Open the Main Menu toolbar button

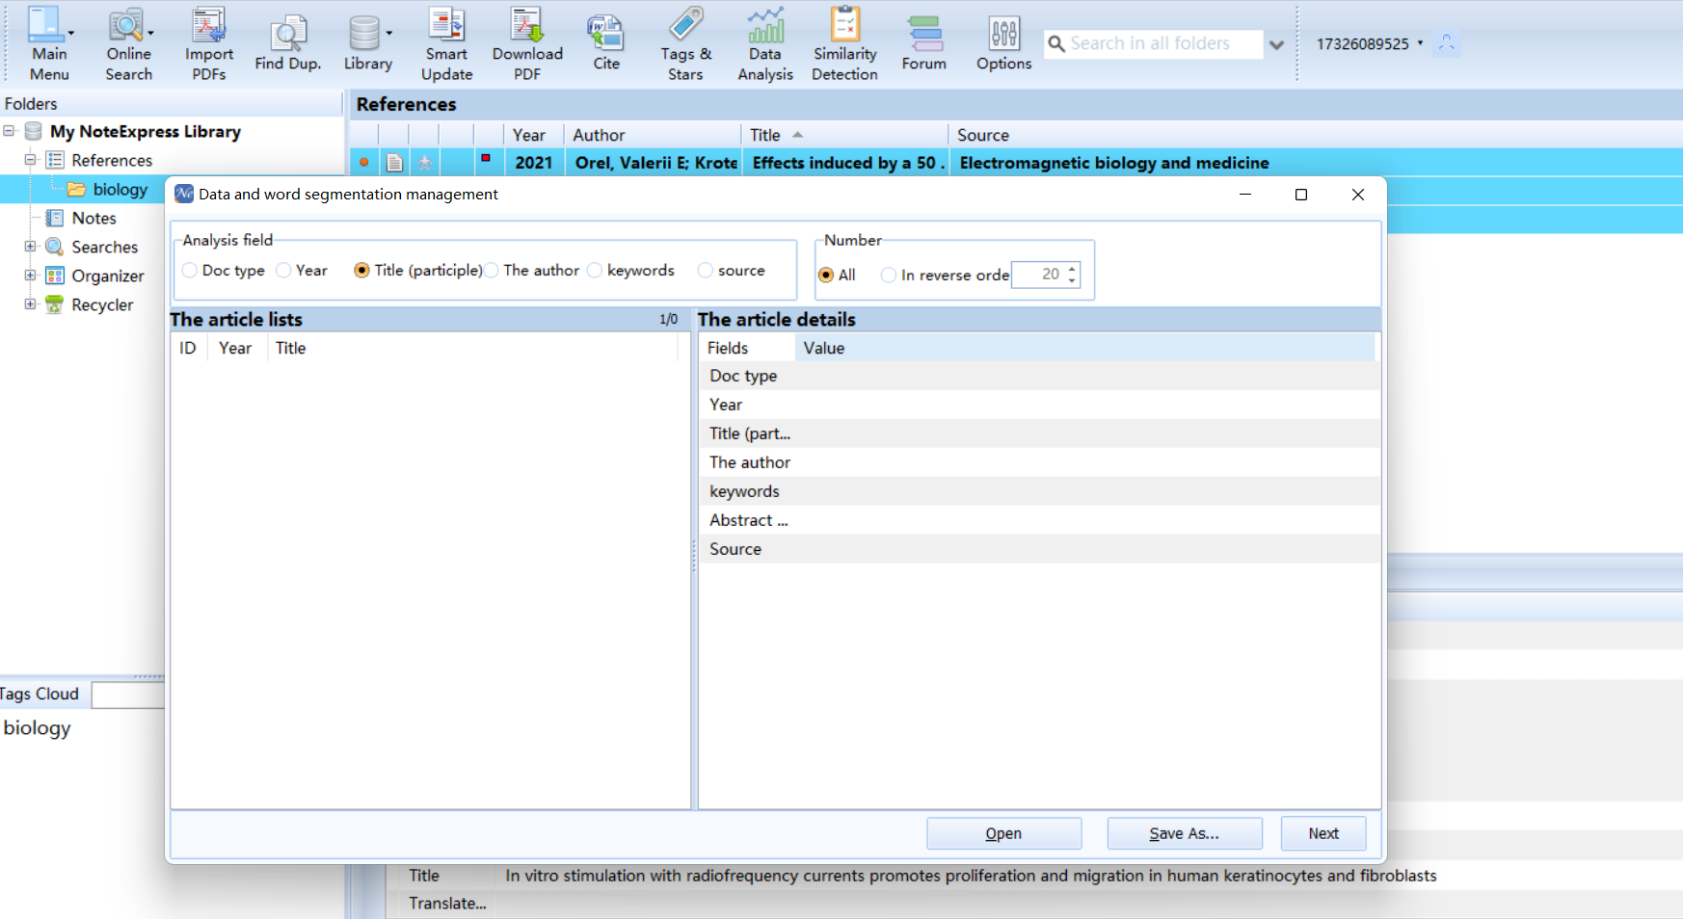(49, 42)
